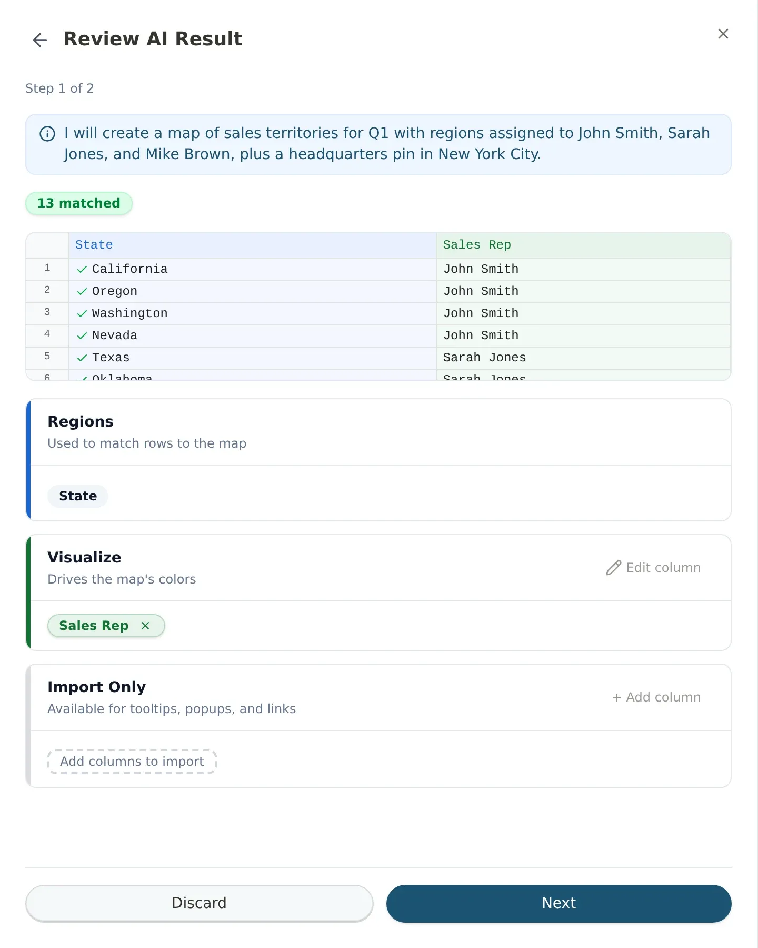The height and width of the screenshot is (948, 758).
Task: Click the Sarah Jones cell in Texas row
Action: click(x=583, y=358)
